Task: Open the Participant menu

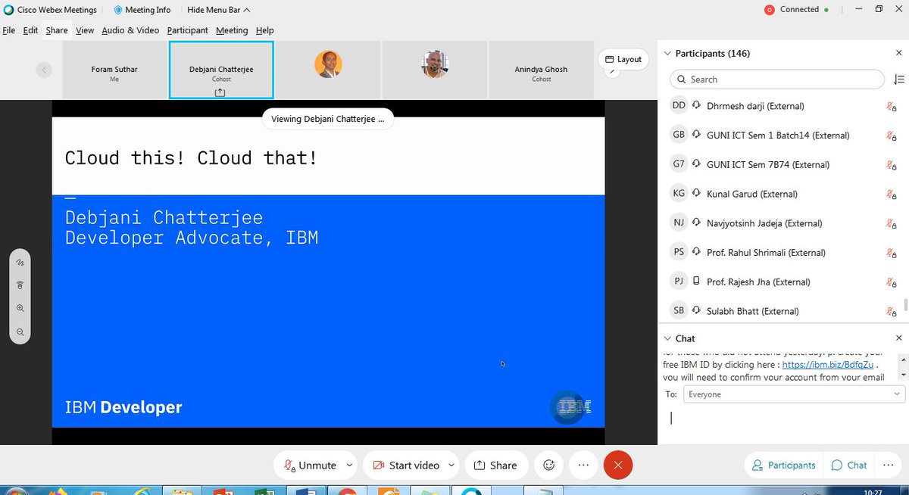Action: [188, 30]
